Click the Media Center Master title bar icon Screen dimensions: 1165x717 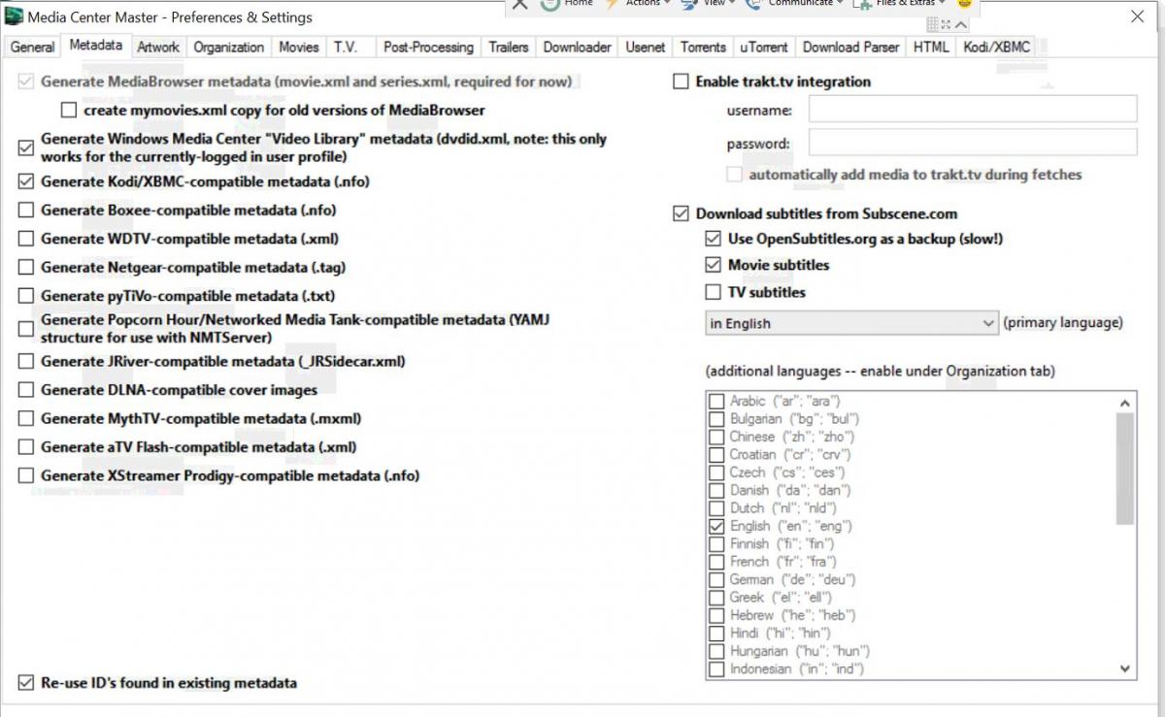point(14,16)
